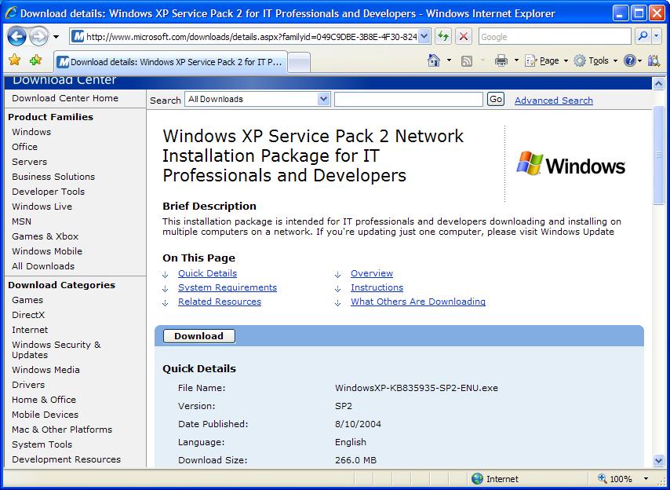Click the Windows logo image
The image size is (670, 490).
tap(571, 164)
